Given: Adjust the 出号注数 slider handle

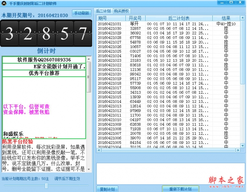Looking at the screenshot, I should pos(47,185).
